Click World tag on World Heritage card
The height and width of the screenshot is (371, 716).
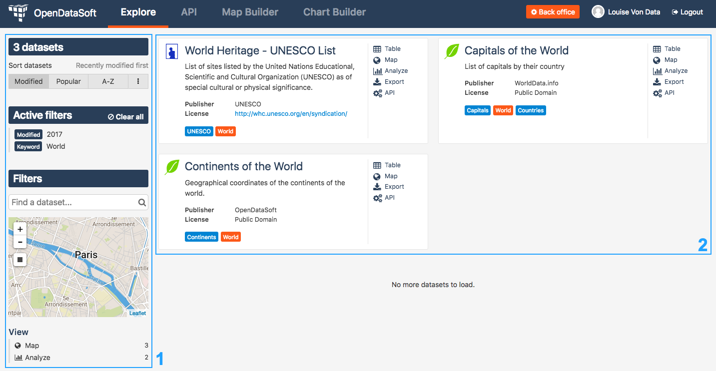[x=225, y=131]
